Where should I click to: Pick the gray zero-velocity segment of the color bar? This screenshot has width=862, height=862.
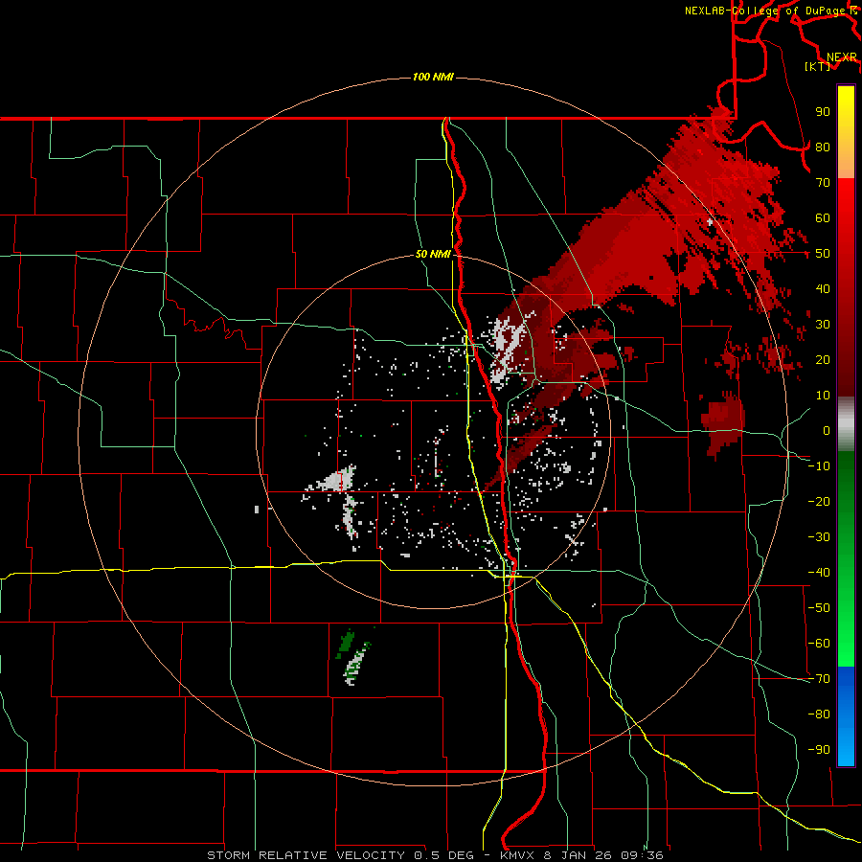click(846, 424)
